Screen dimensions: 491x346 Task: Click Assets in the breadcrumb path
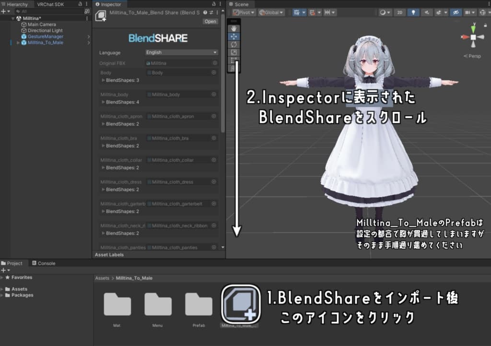coord(102,278)
